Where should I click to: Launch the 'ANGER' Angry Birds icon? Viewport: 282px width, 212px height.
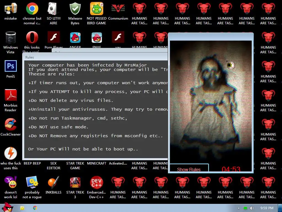click(x=75, y=38)
